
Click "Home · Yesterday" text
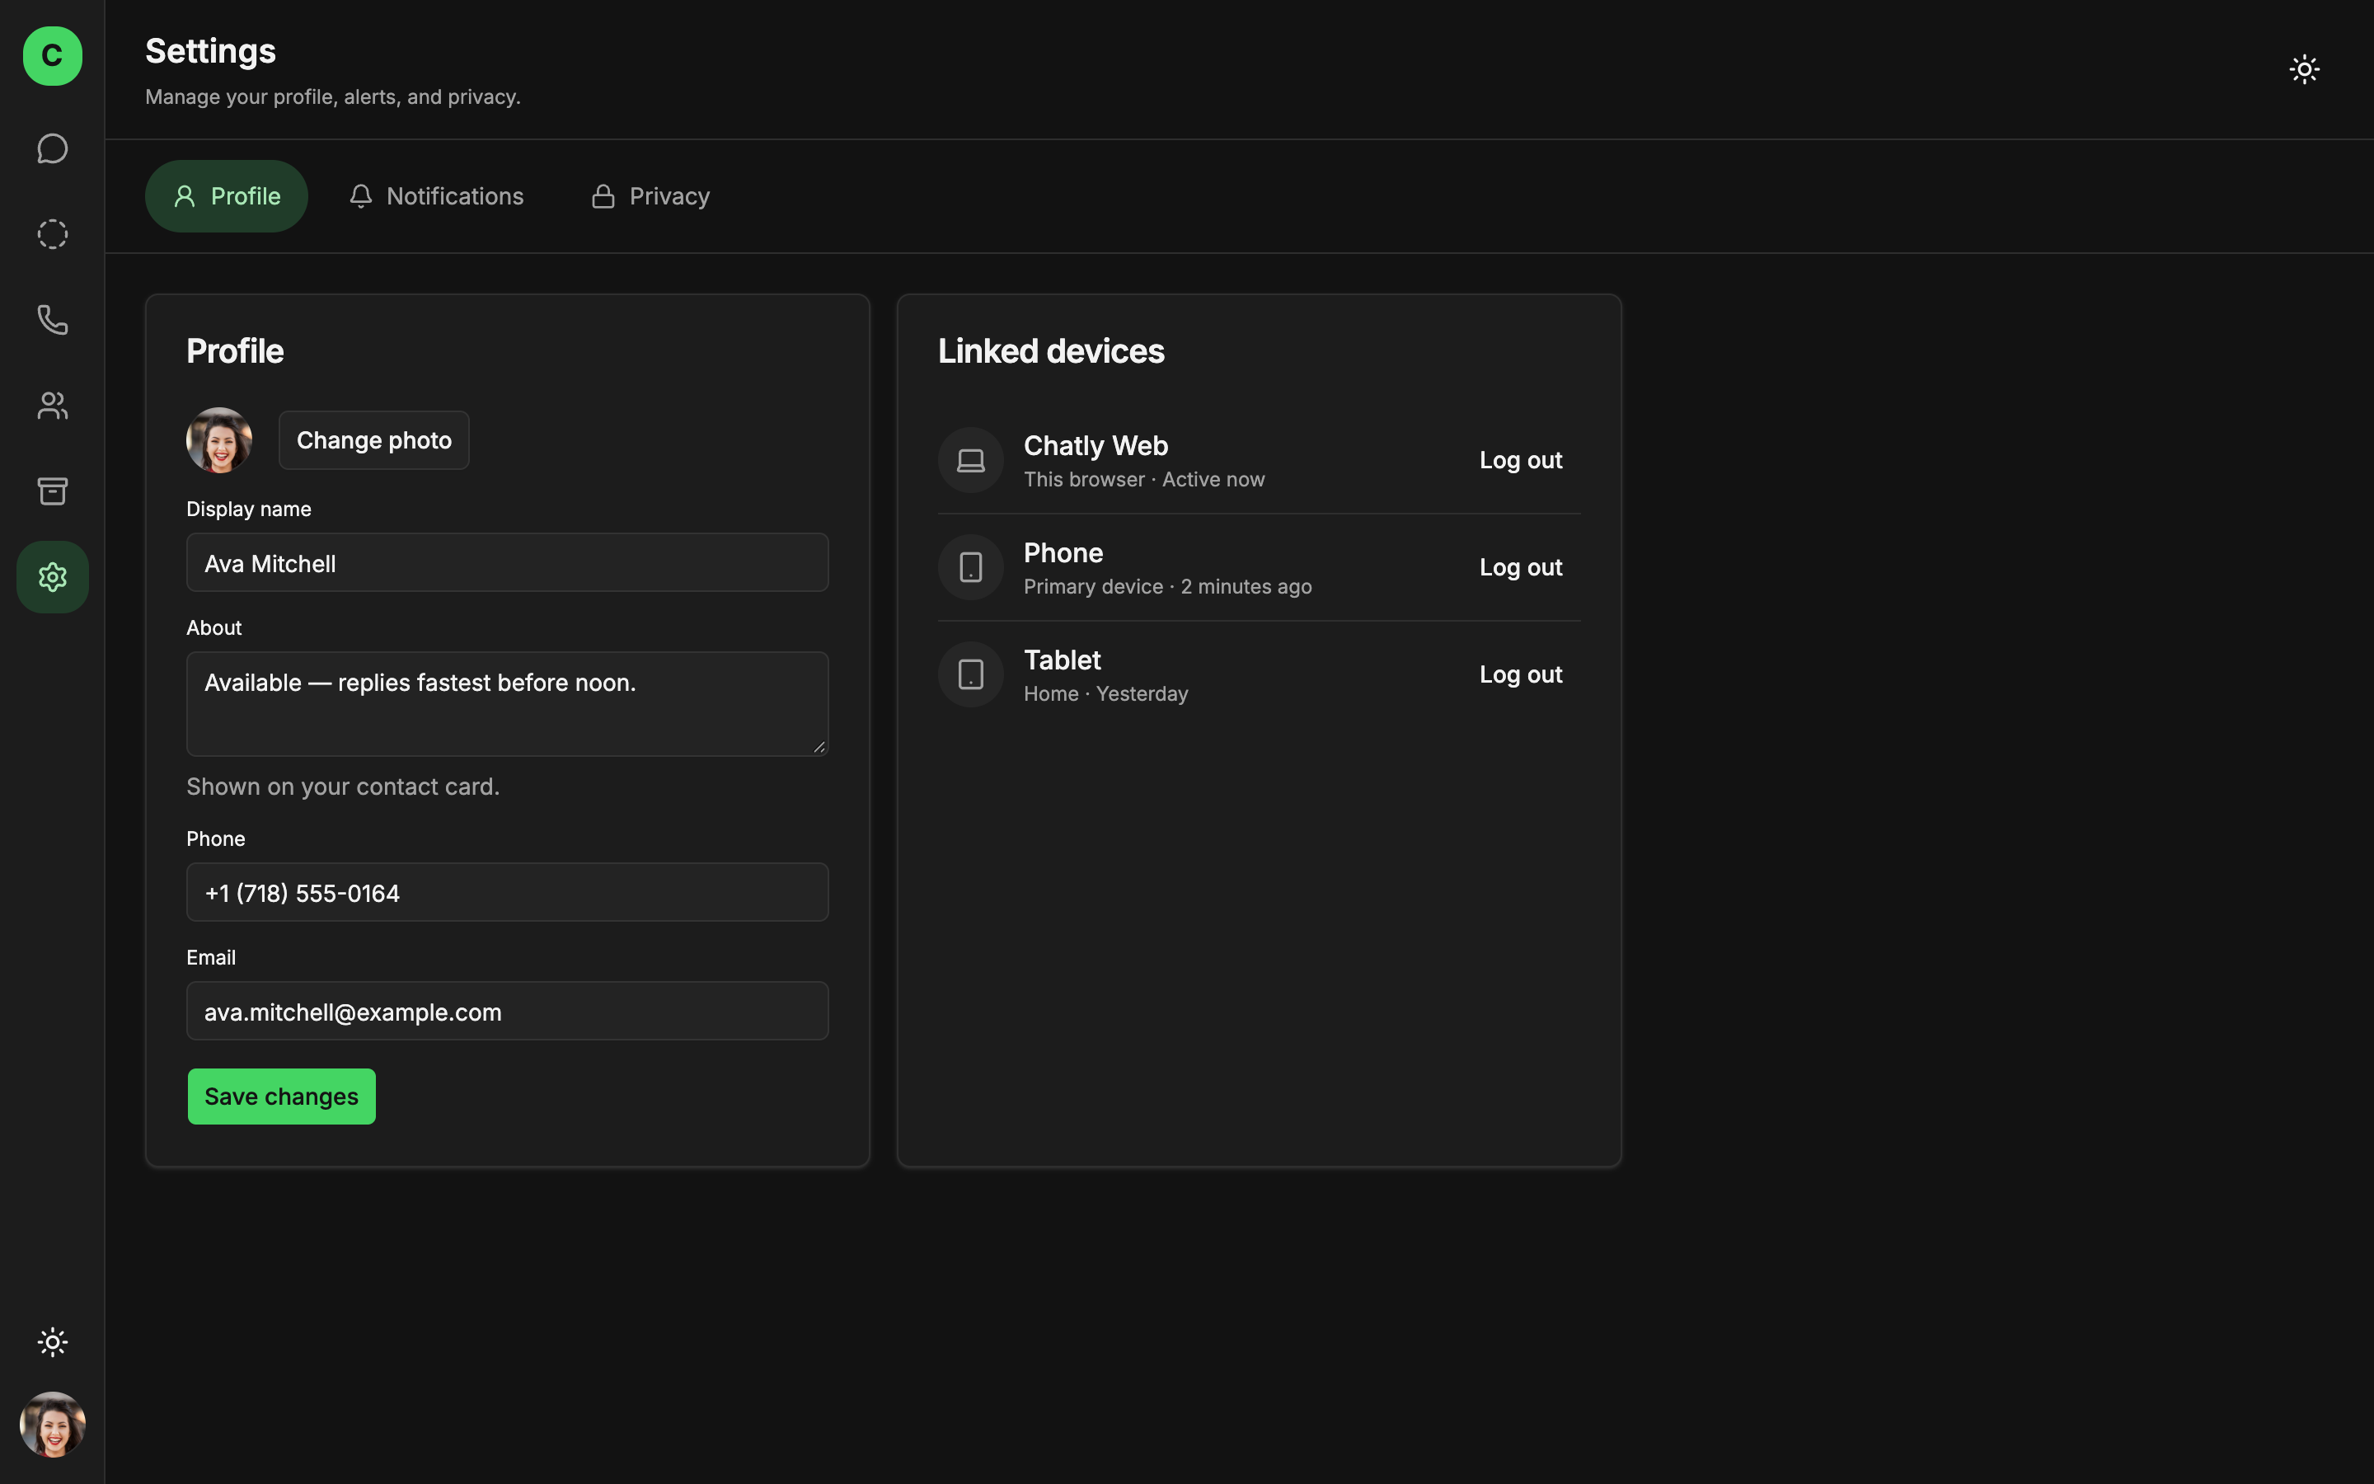(x=1105, y=694)
